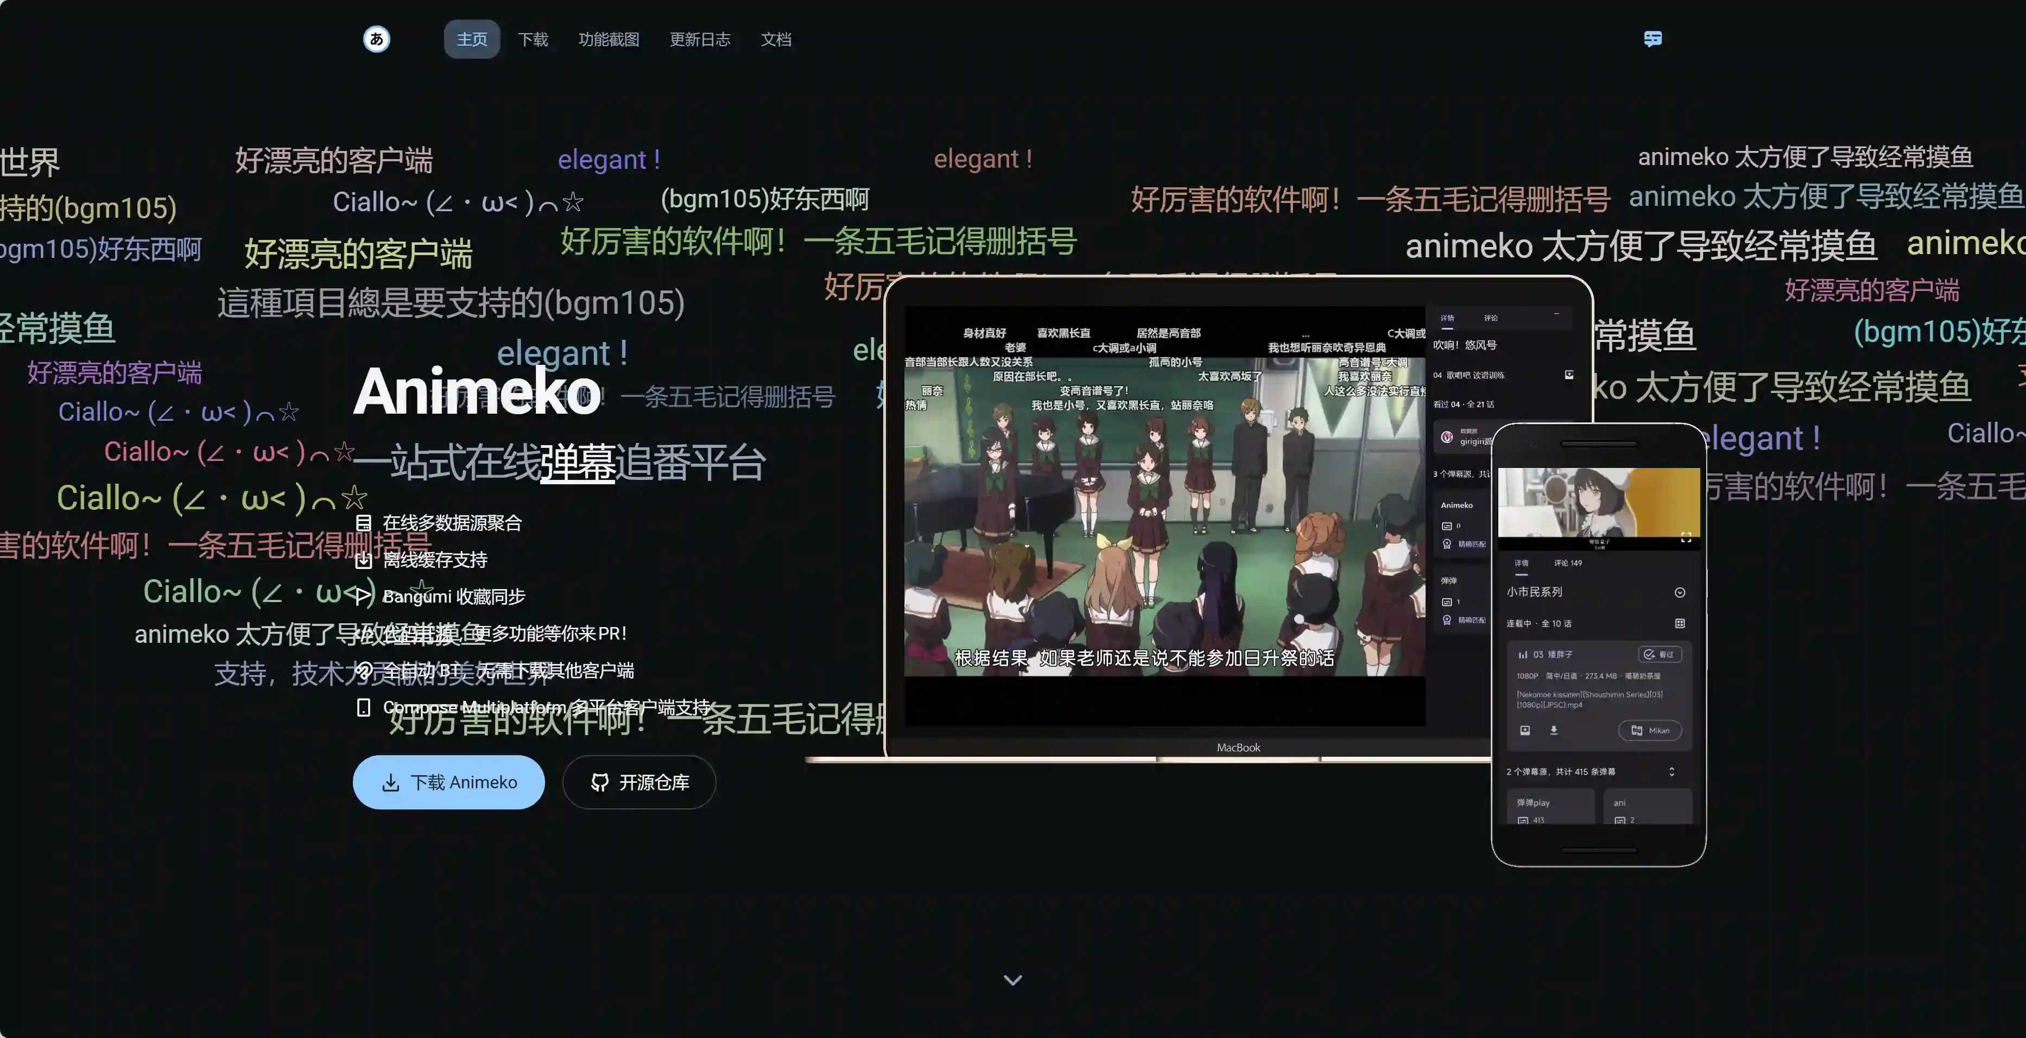The width and height of the screenshot is (2026, 1038).
Task: Click the download arrow icon in episode card
Action: pos(1553,731)
